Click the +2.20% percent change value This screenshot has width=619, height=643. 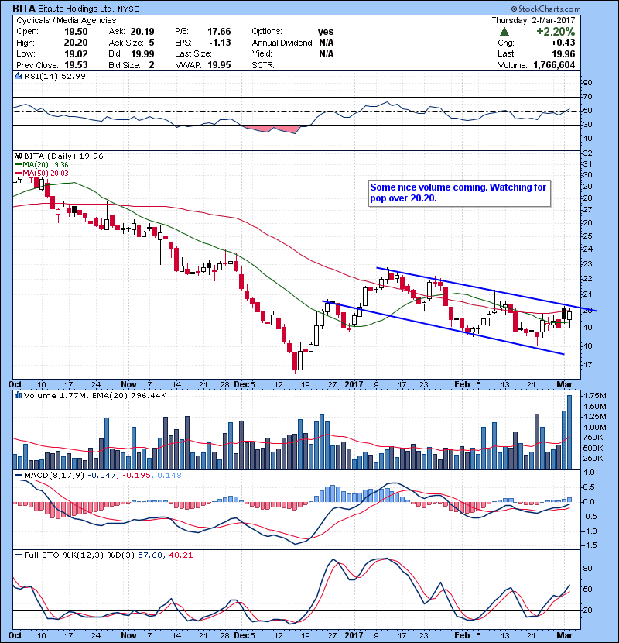coord(556,32)
